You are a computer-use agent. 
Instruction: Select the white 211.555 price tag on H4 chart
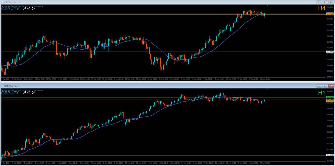[330, 52]
